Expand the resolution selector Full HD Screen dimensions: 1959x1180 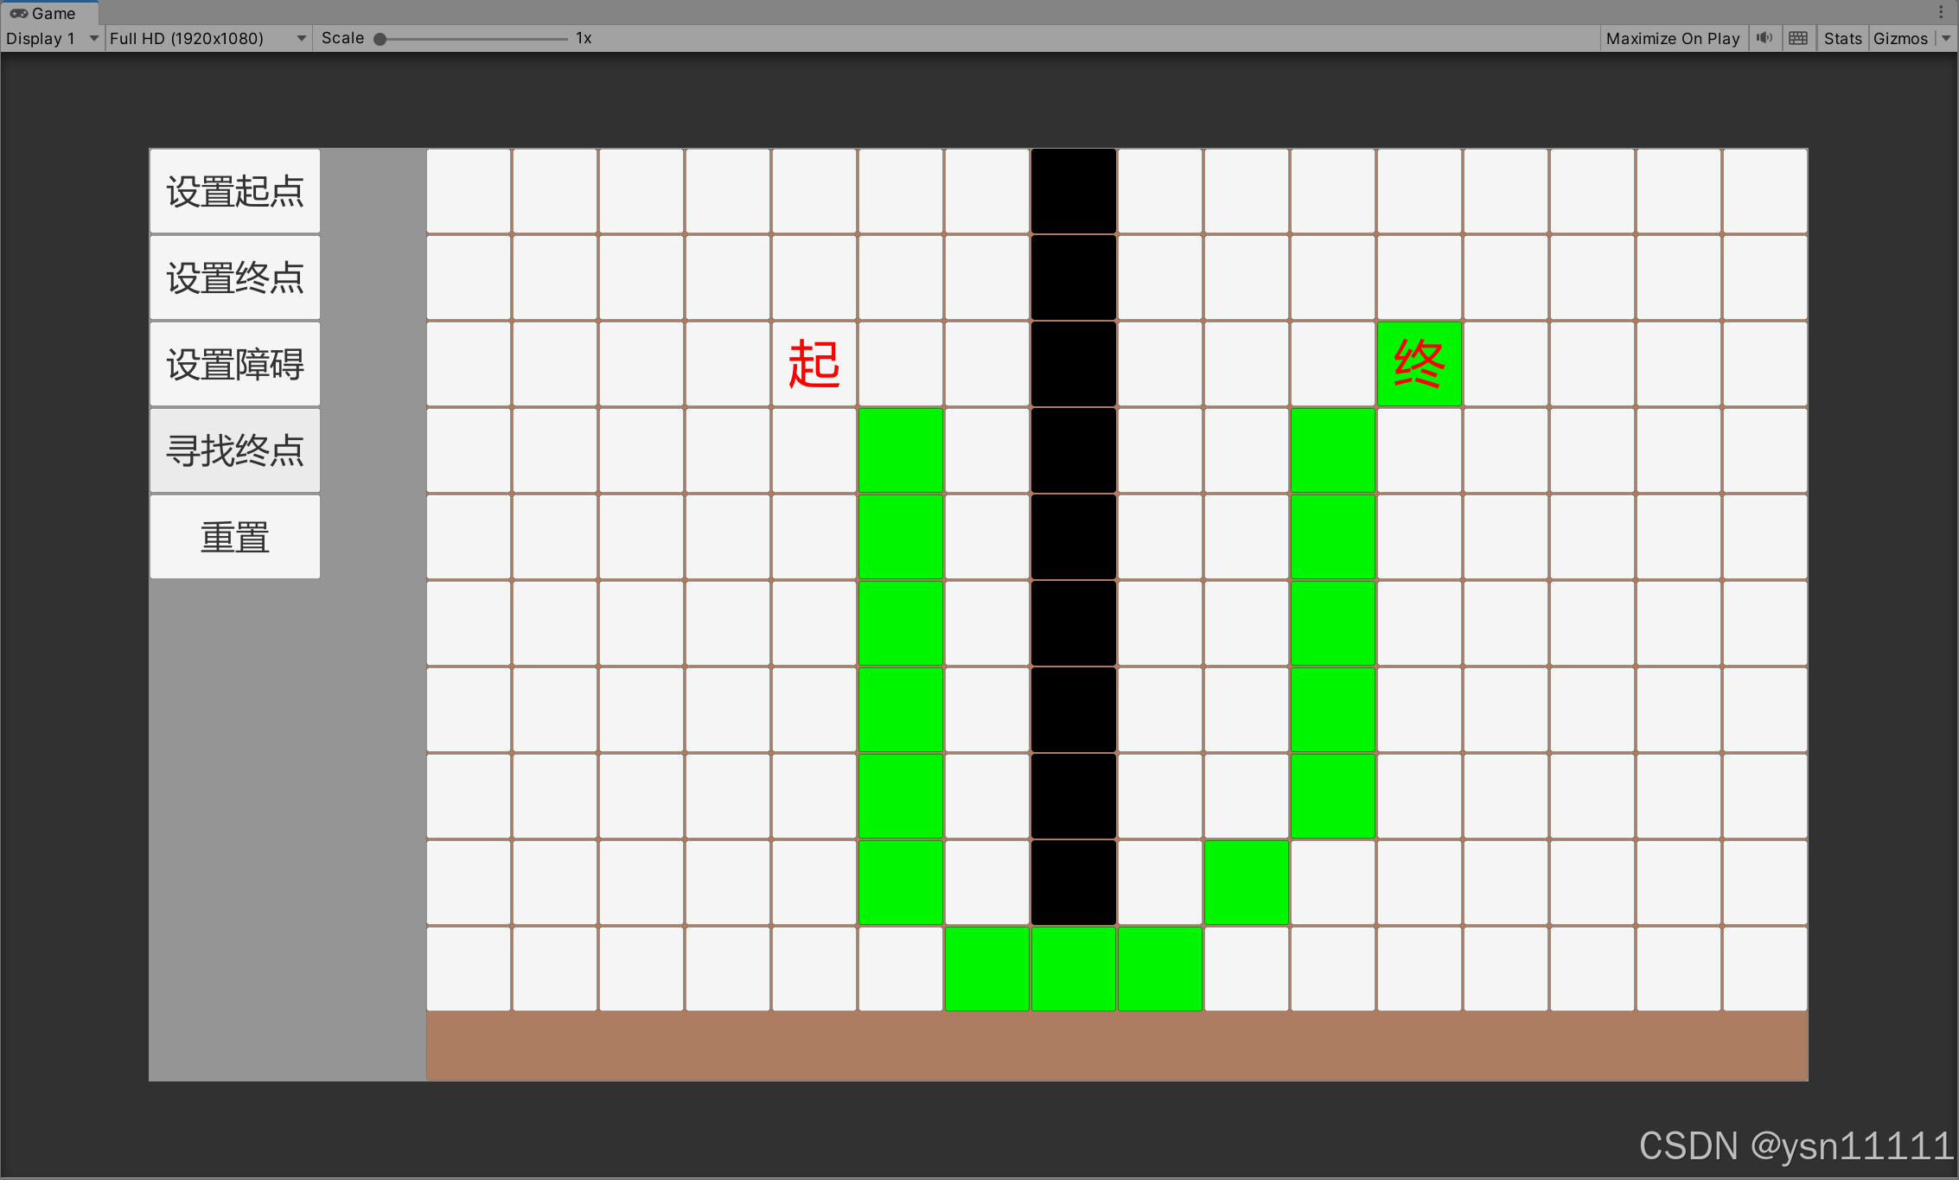tap(203, 38)
